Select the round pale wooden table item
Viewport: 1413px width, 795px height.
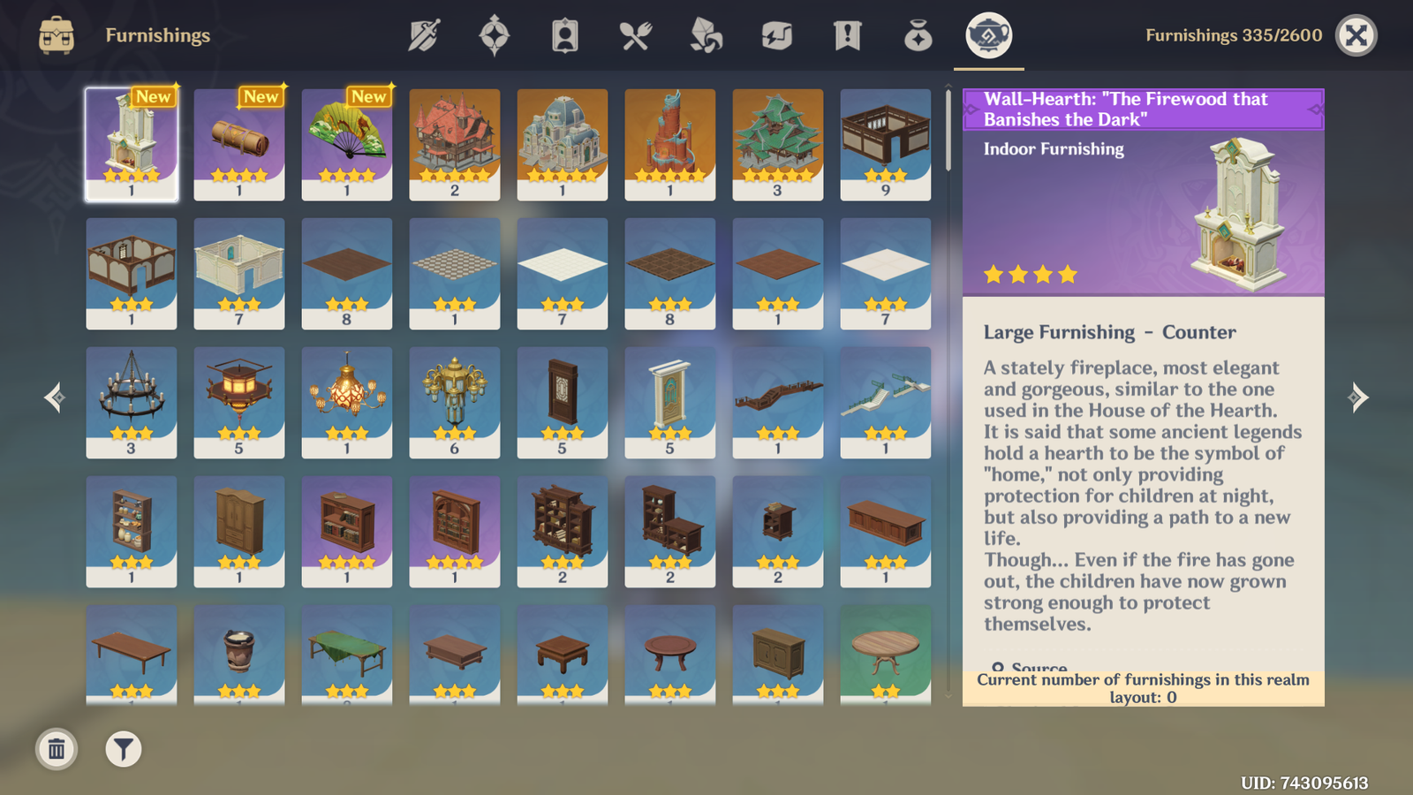tap(886, 655)
